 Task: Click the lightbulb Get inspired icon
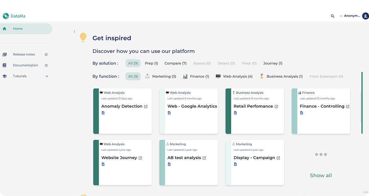[83, 37]
